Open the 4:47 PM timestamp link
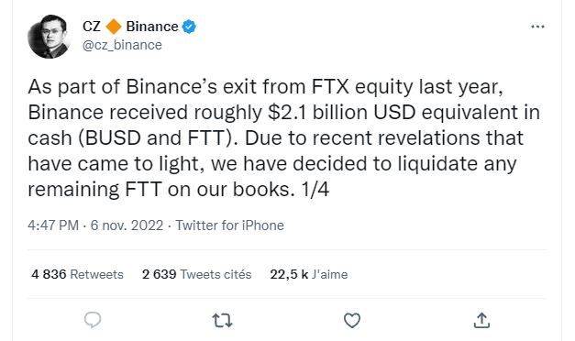Viewport: 575px width, 341px height. 53,225
